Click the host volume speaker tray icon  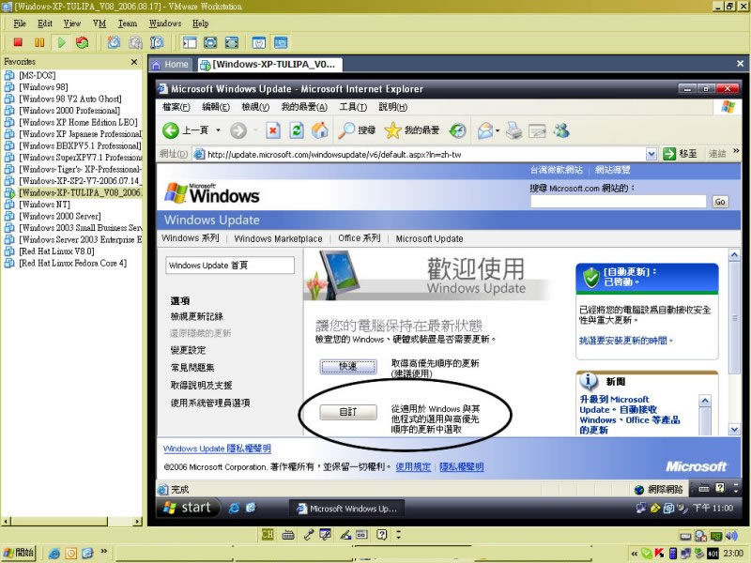(x=731, y=536)
